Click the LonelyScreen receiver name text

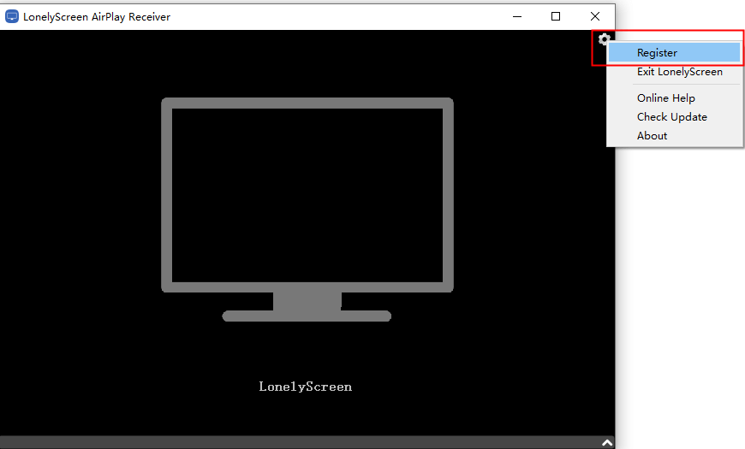[306, 387]
